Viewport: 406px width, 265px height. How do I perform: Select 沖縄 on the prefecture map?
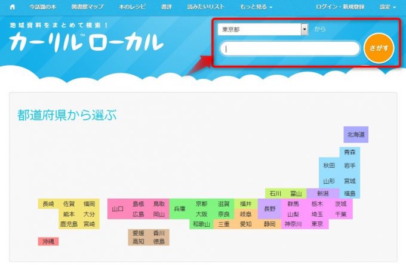click(x=48, y=242)
